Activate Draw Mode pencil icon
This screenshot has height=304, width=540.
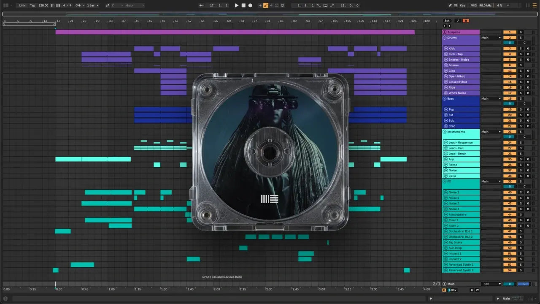tap(450, 5)
